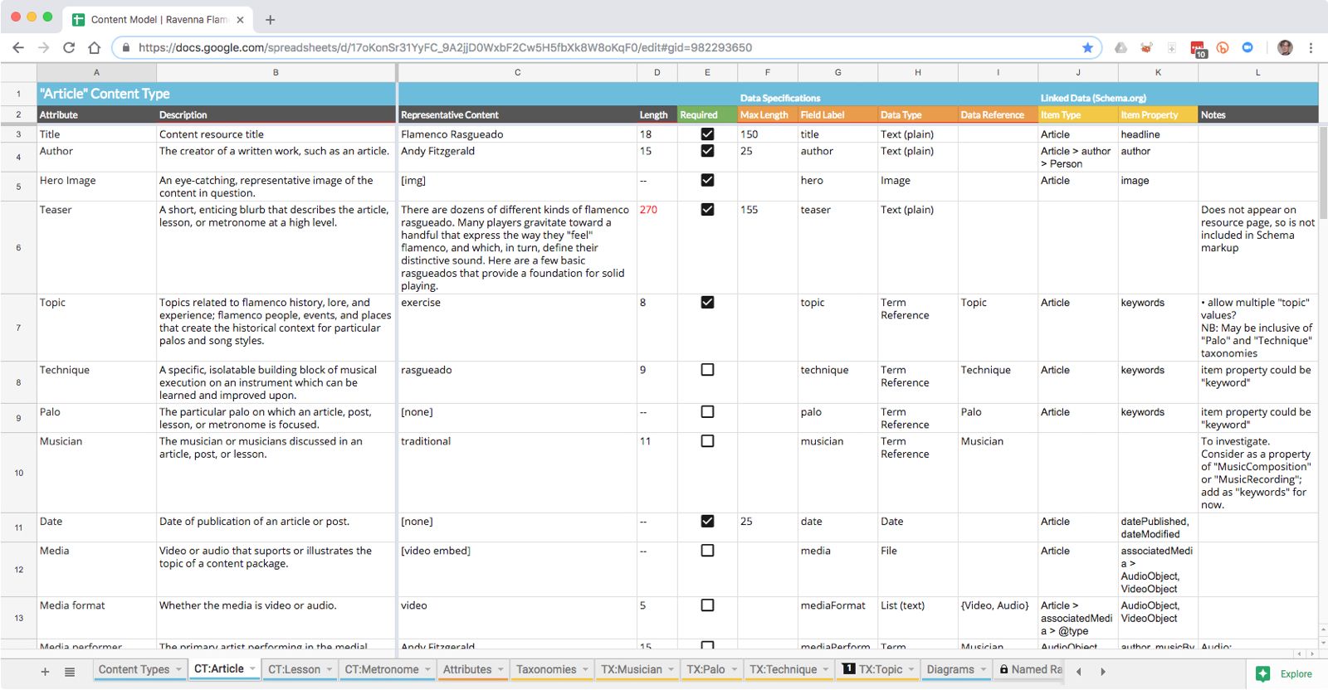Switch to the Taxonomies sheet
1328x690 pixels.
(546, 669)
